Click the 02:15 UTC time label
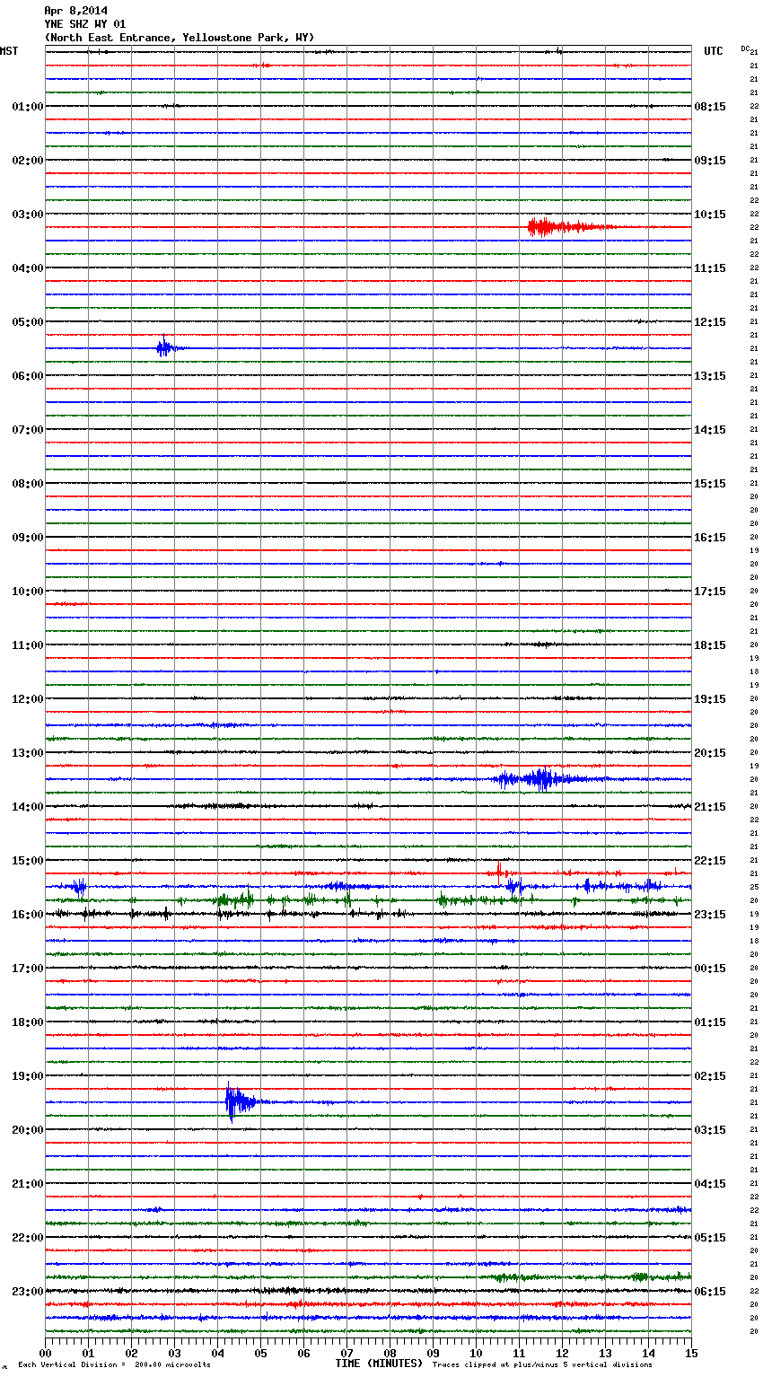Screen dimensions: 763x1377 710,1076
